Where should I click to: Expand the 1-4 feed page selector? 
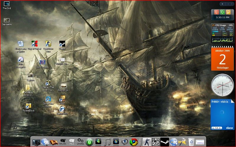(x=217, y=128)
